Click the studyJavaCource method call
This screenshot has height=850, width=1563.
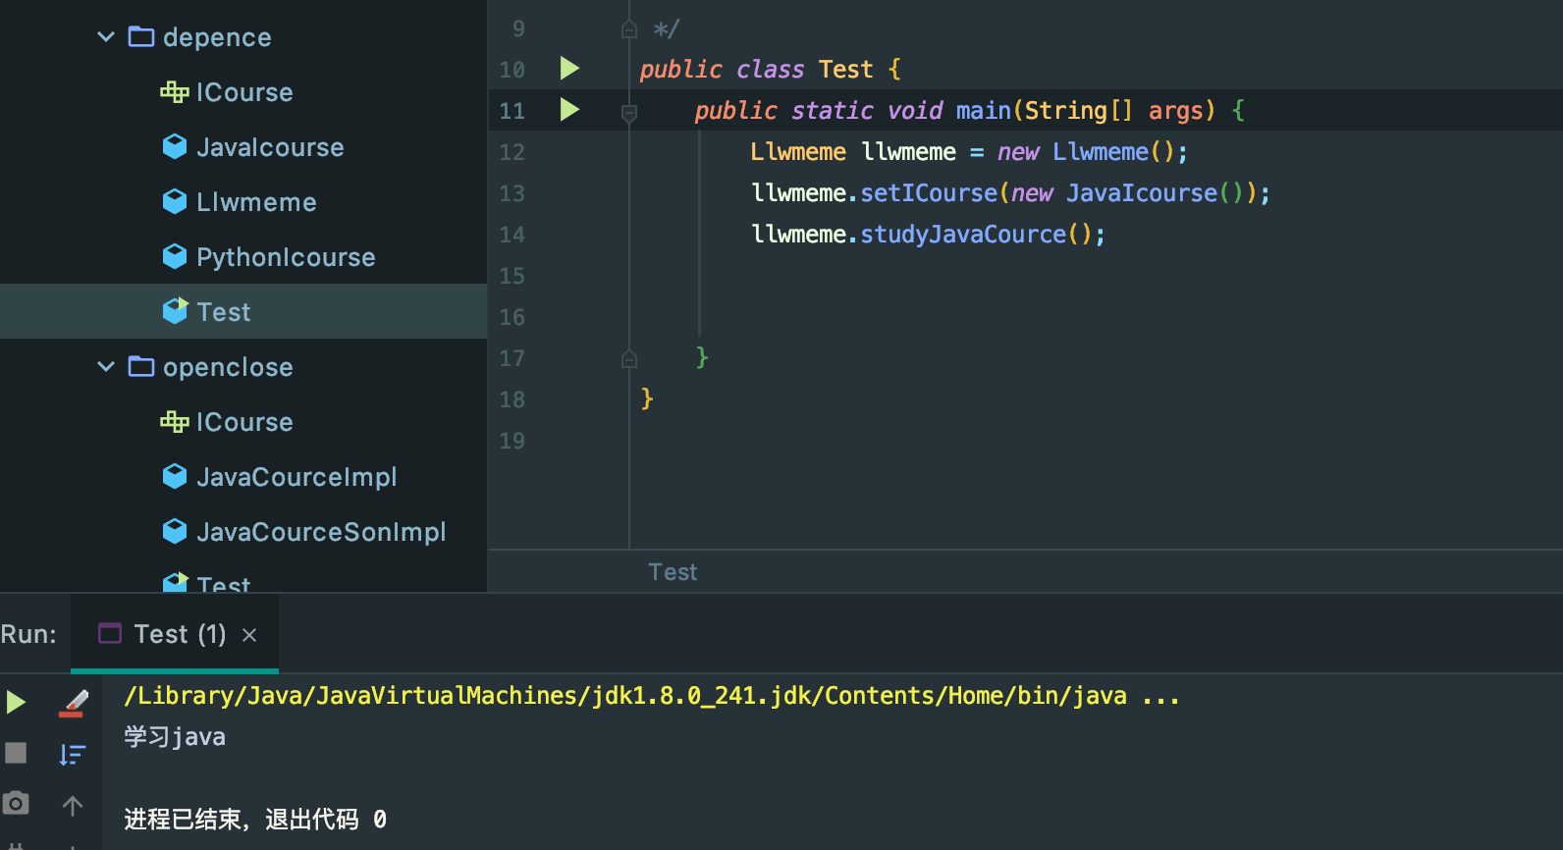coord(963,235)
